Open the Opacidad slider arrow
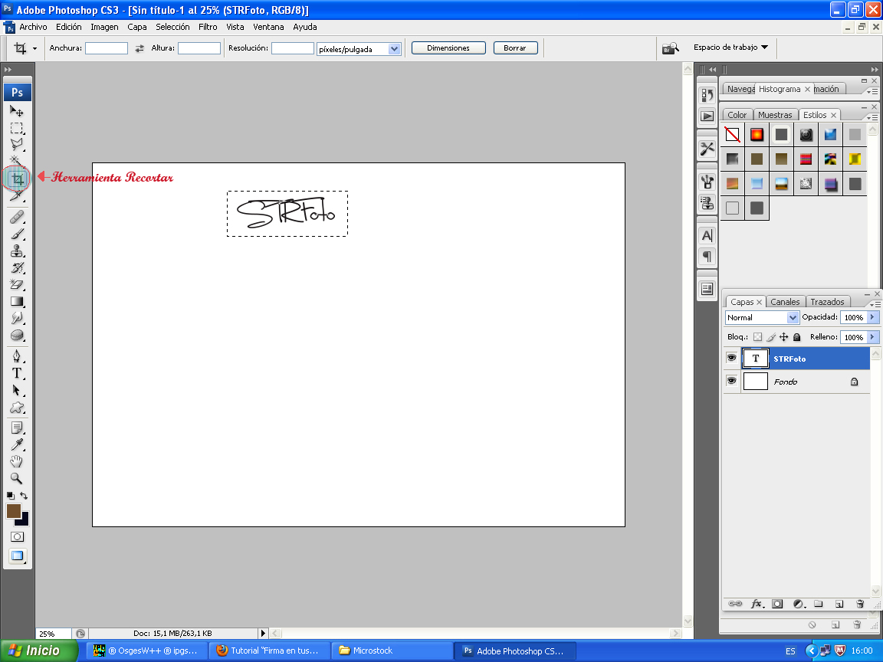Screen dimensions: 883x662 coord(872,317)
